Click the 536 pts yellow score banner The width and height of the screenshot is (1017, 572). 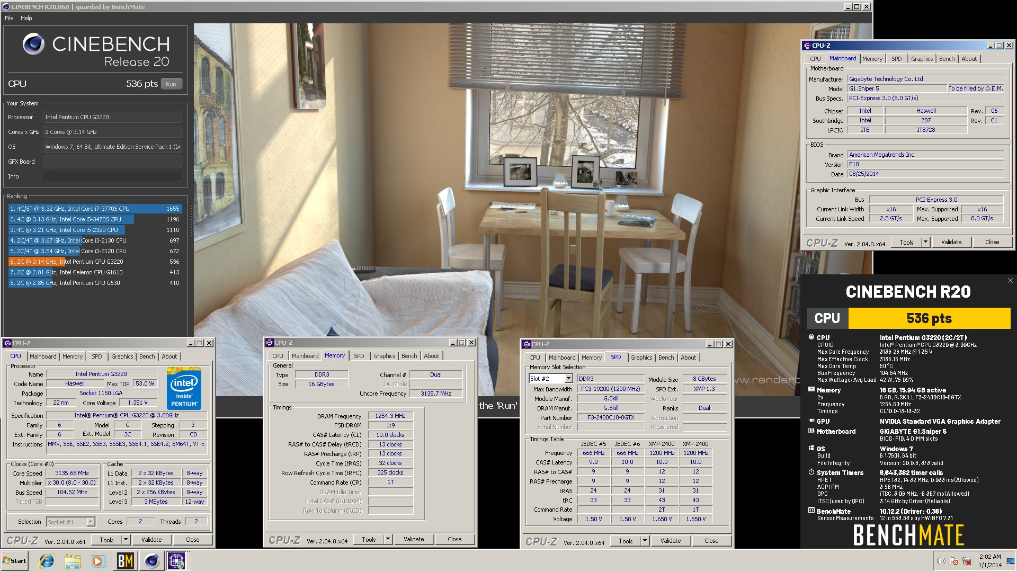pos(929,318)
